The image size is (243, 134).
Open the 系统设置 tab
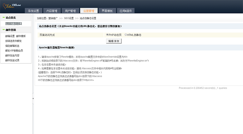point(33,11)
